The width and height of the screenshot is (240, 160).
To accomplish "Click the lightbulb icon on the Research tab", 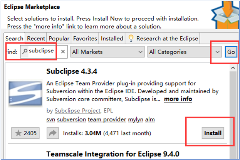I will (131, 38).
